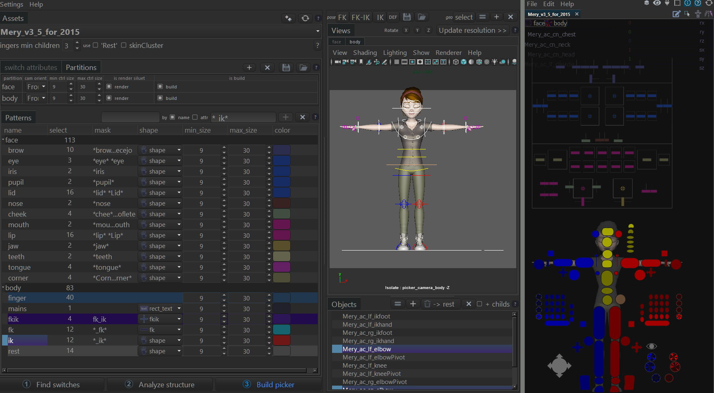Click the lightbulb lighting icon in viewport toolbar
Screen dimensions: 714x393
pos(495,62)
